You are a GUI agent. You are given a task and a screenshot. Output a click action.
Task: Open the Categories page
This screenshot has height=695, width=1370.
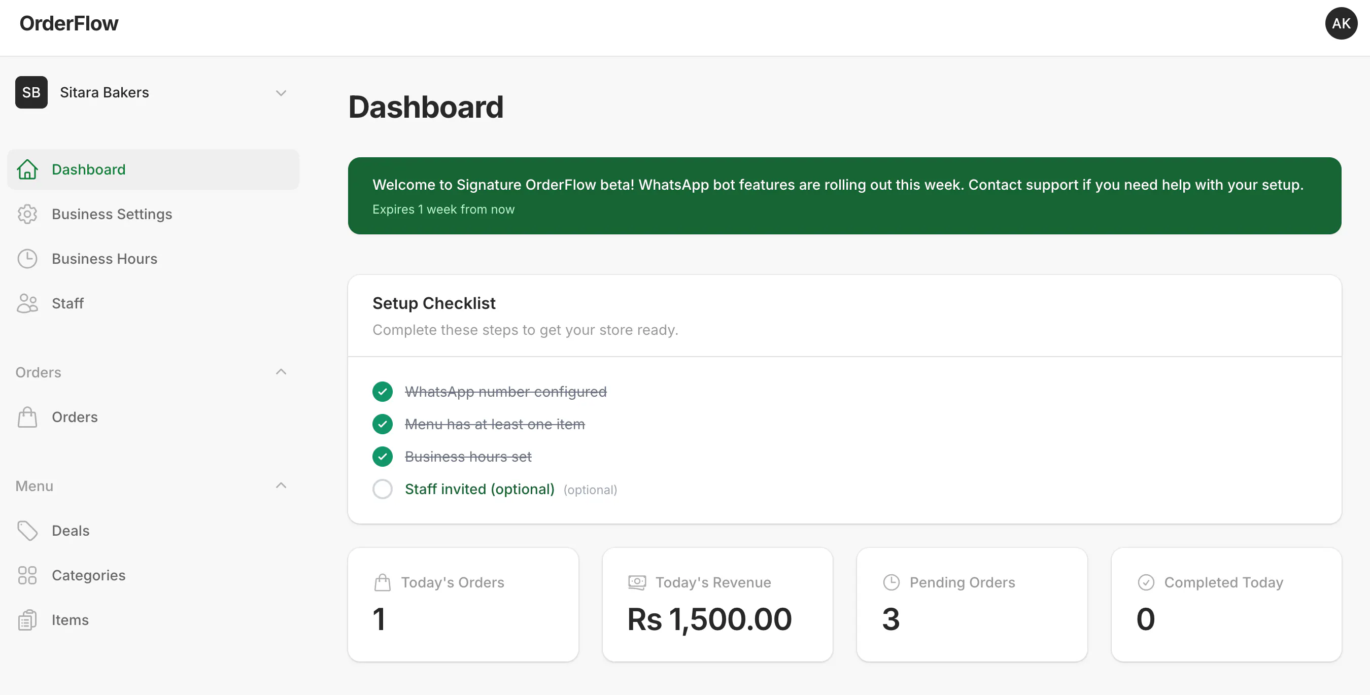pyautogui.click(x=153, y=575)
